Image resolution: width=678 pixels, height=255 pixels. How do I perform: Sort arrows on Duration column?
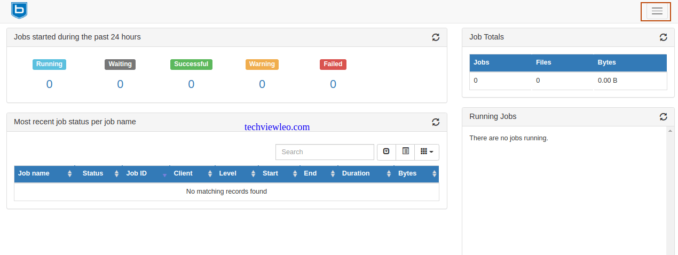pos(389,174)
